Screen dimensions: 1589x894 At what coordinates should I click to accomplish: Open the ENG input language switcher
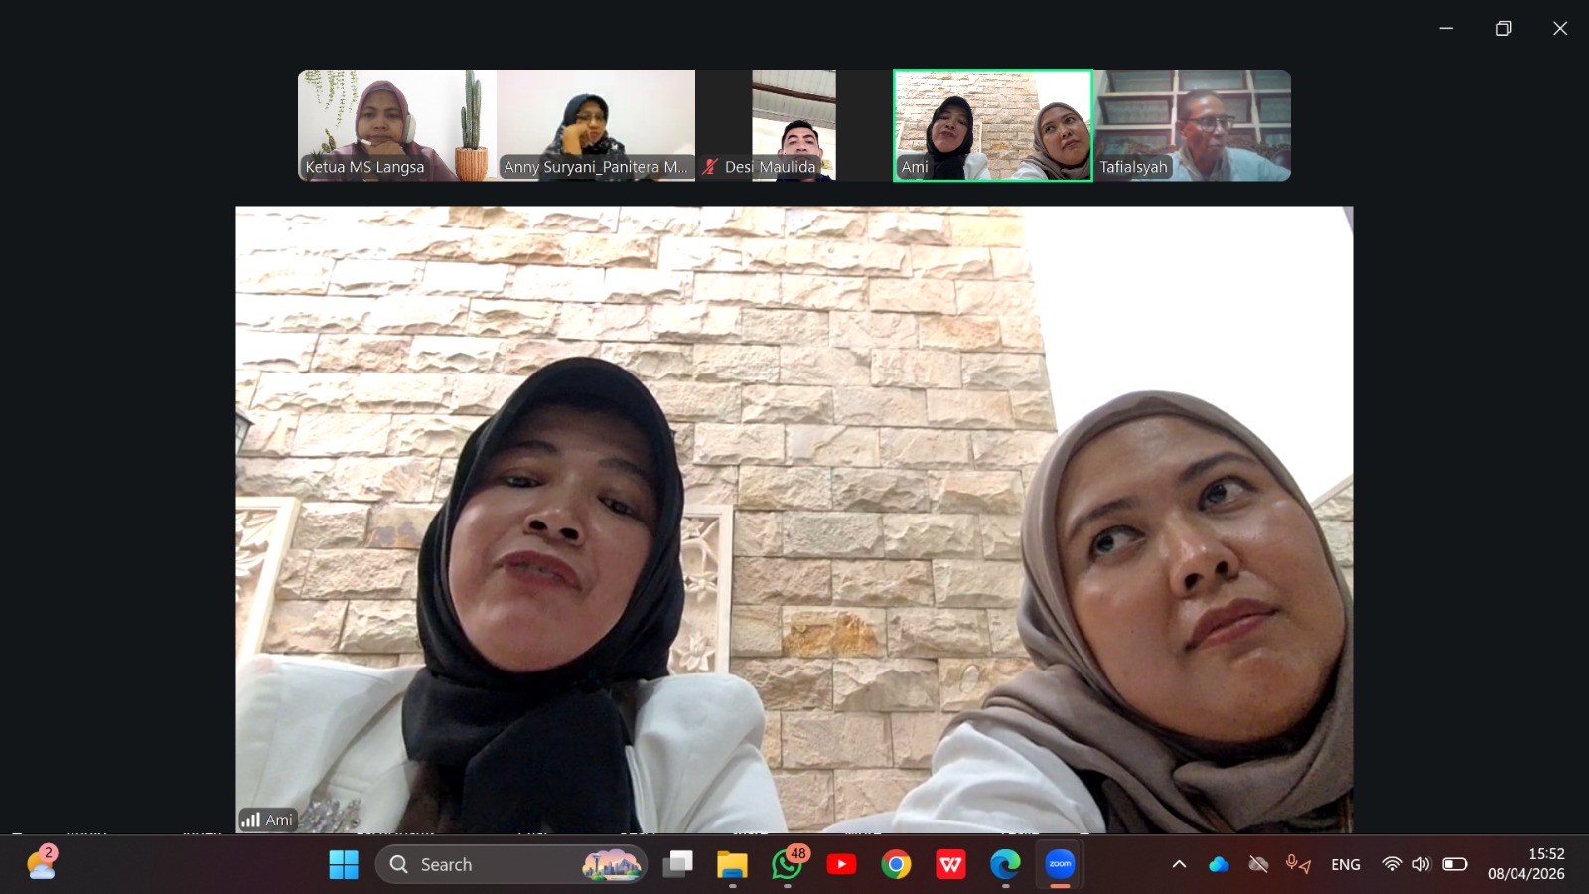point(1345,864)
